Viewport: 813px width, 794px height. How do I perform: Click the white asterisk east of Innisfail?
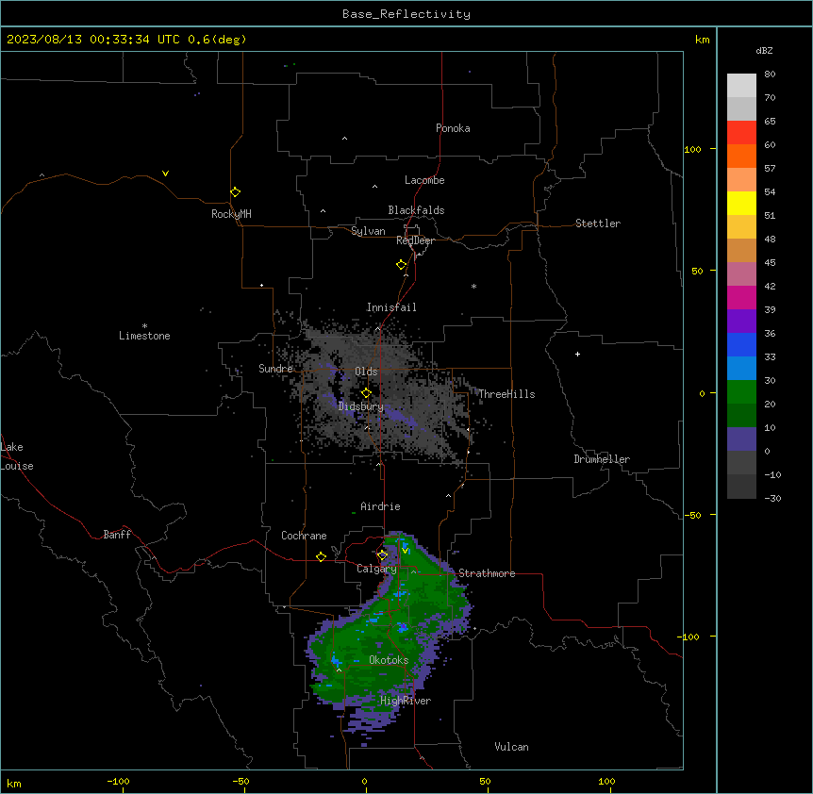[x=473, y=286]
